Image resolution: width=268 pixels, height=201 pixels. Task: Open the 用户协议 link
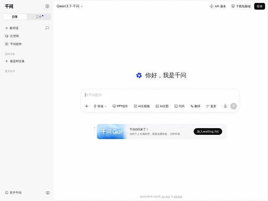pos(166,197)
